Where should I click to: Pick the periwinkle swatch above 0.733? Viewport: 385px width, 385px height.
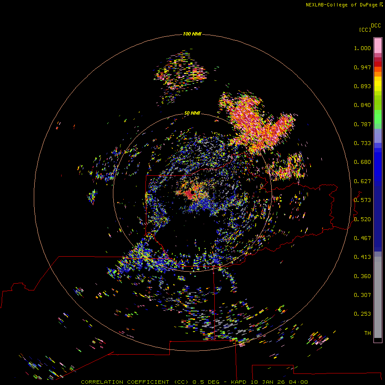(378, 136)
